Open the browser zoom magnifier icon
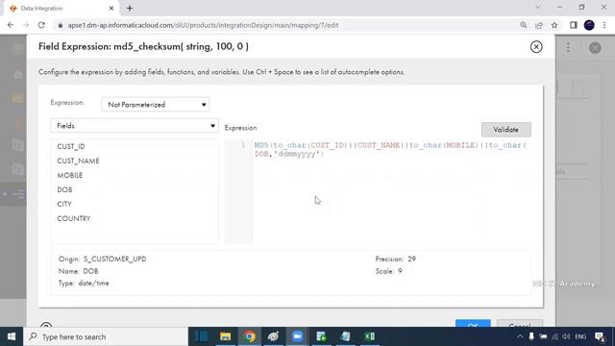The height and width of the screenshot is (346, 615). click(x=523, y=25)
